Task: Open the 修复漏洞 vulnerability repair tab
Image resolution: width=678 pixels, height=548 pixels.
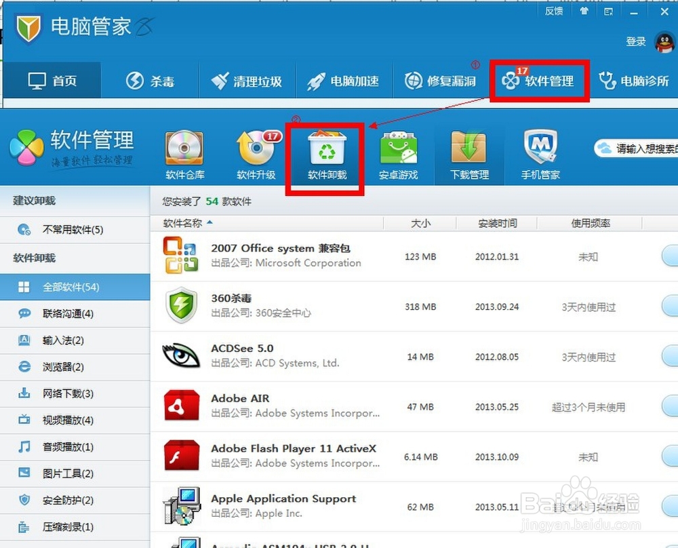Action: click(x=441, y=81)
